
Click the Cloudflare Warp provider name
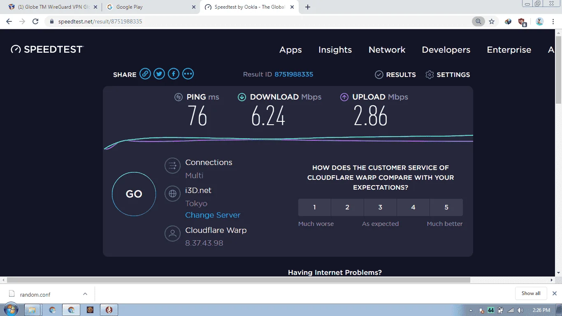coord(216,230)
